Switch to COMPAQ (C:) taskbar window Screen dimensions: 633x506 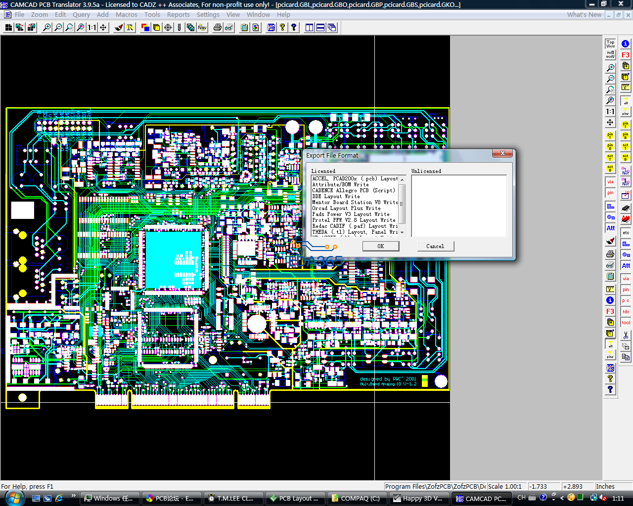(356, 498)
